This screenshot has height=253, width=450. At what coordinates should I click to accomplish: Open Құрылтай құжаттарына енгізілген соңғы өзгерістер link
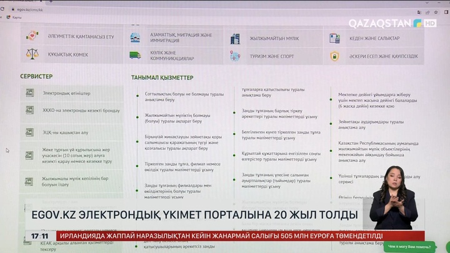[x=281, y=156]
